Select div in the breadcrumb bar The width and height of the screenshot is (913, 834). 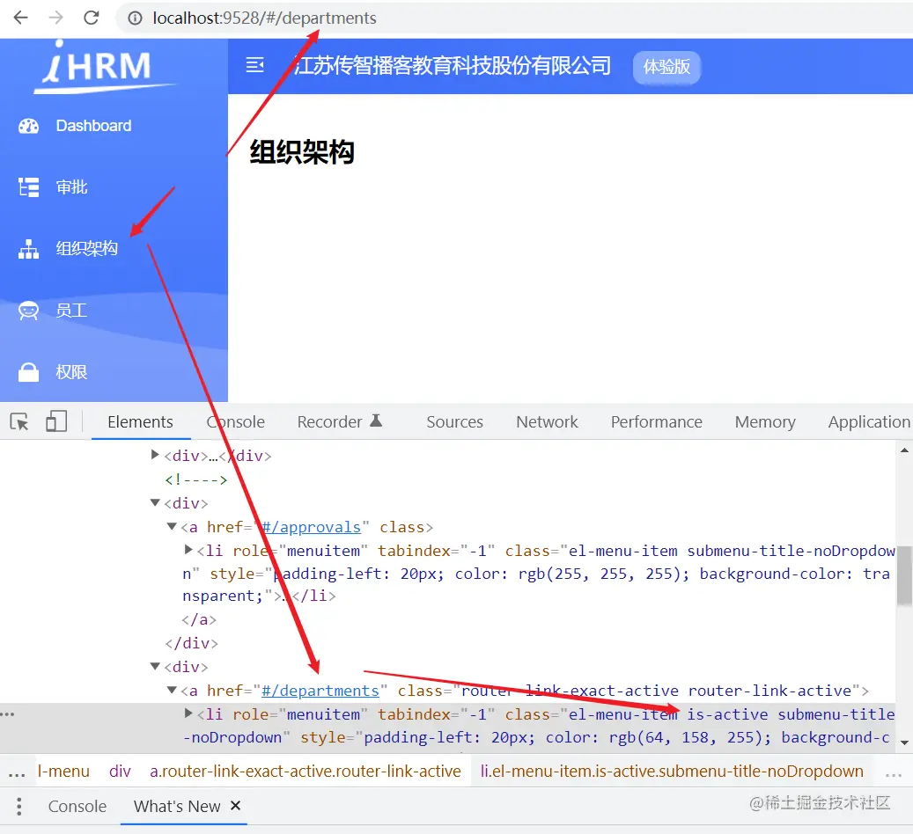tap(120, 772)
